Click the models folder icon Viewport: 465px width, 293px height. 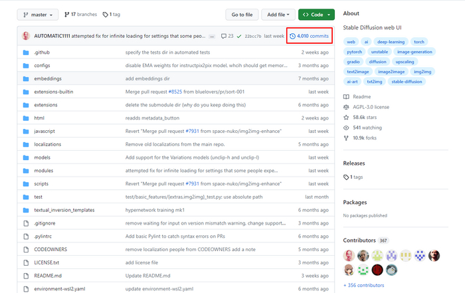pos(26,157)
